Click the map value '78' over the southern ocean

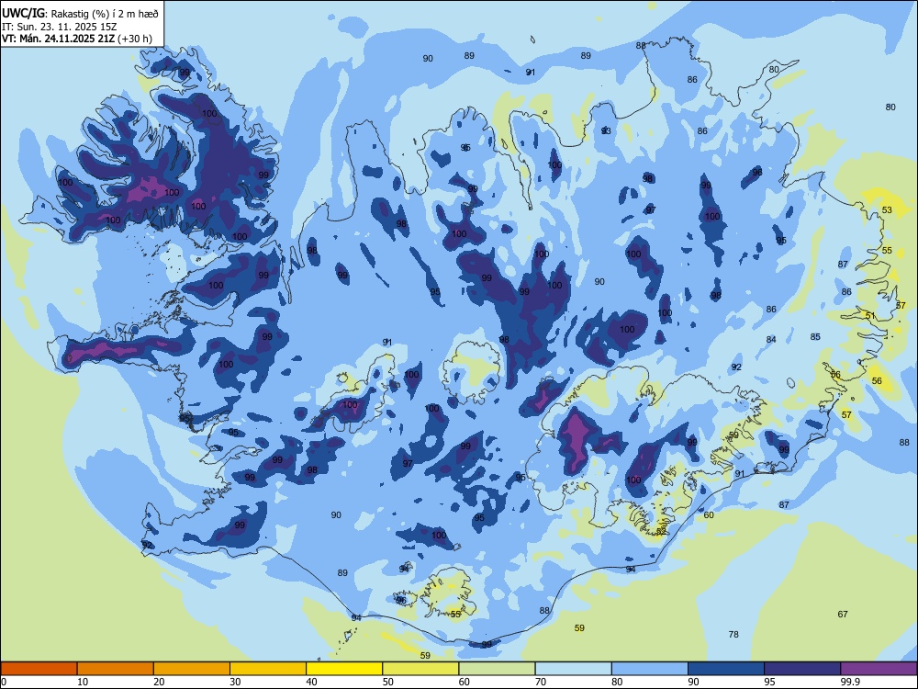coord(733,634)
